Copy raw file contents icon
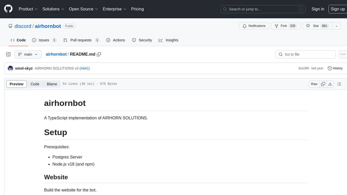 pos(323,84)
